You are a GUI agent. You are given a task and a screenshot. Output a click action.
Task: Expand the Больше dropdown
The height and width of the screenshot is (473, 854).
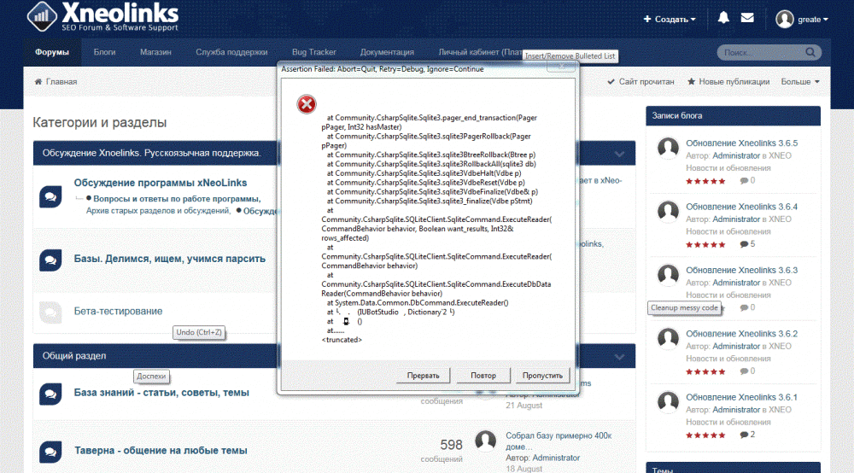pyautogui.click(x=800, y=82)
